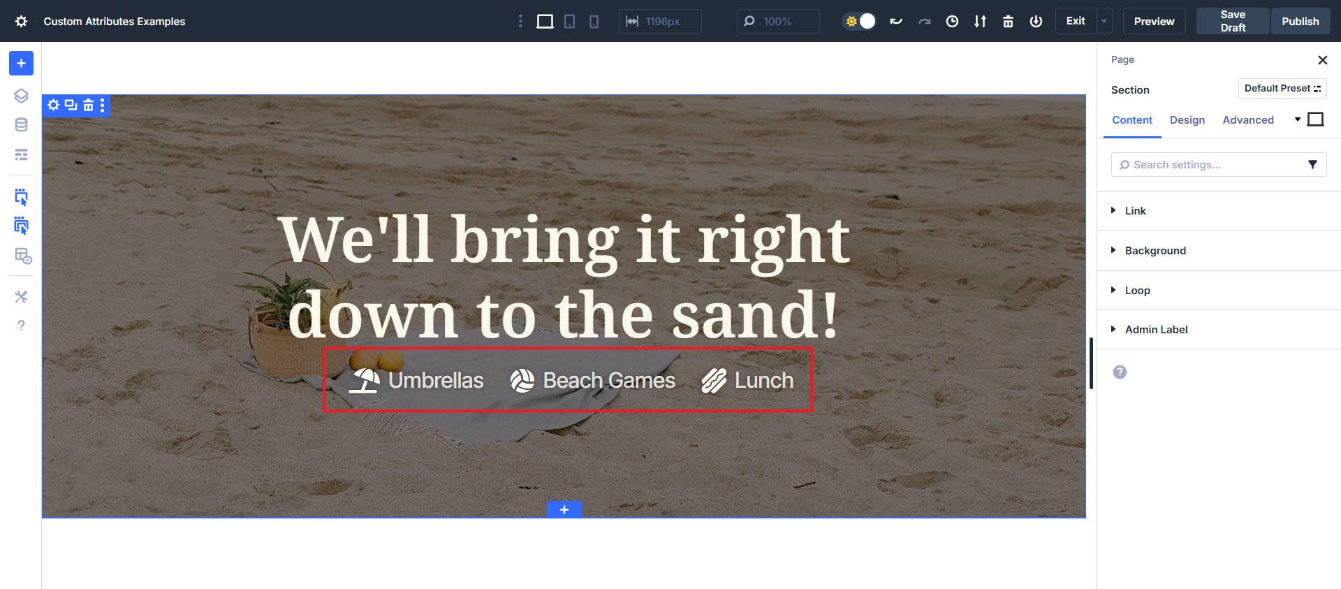Click the Search settings input field
1341x589 pixels.
[x=1212, y=165]
